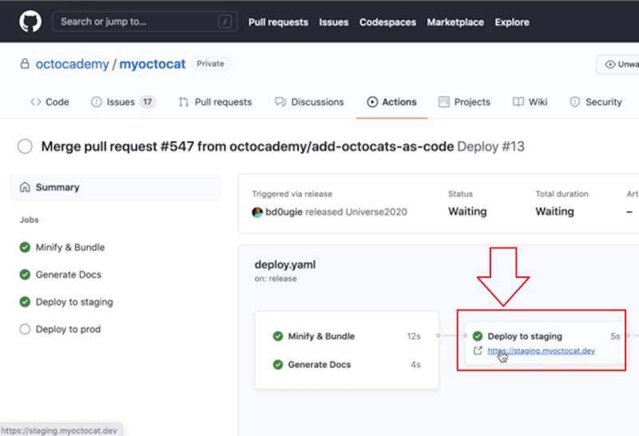Open Explore in top navigation

click(x=512, y=22)
